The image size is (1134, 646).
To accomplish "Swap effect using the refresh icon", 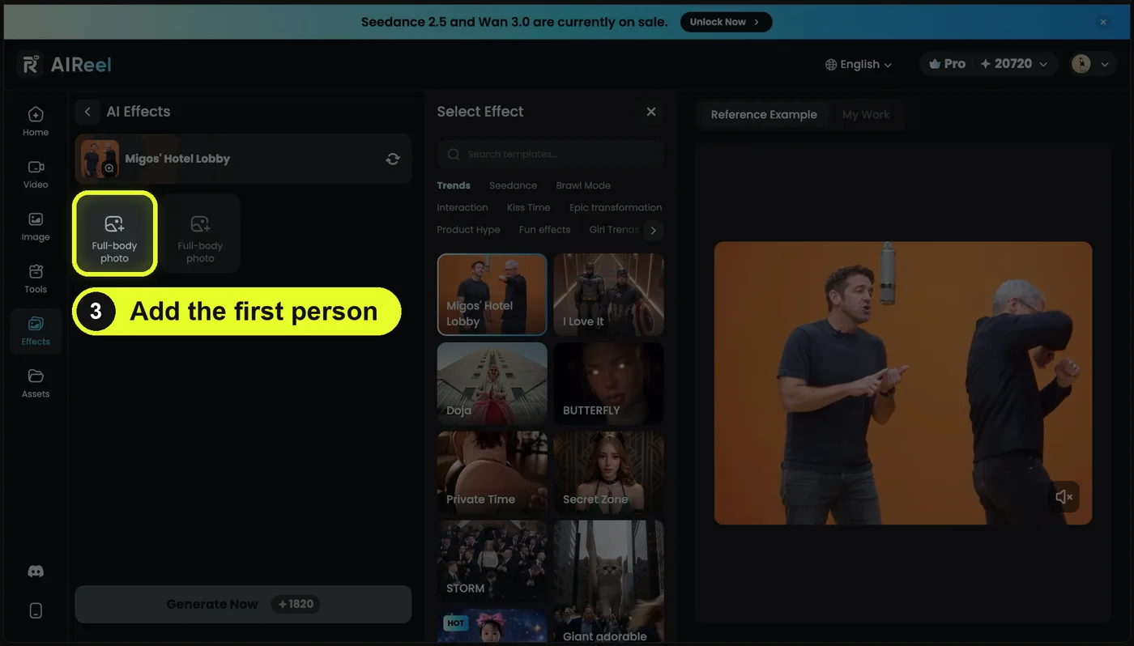I will click(393, 159).
